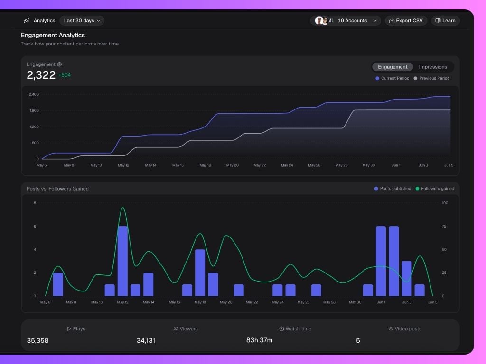Toggle the Current Period legend dot

[377, 78]
